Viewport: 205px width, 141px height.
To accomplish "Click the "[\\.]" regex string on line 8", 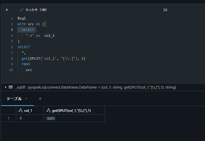I will click(x=68, y=58).
